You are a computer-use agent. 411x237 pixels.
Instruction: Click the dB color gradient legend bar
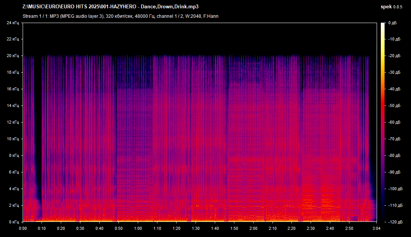tap(383, 122)
